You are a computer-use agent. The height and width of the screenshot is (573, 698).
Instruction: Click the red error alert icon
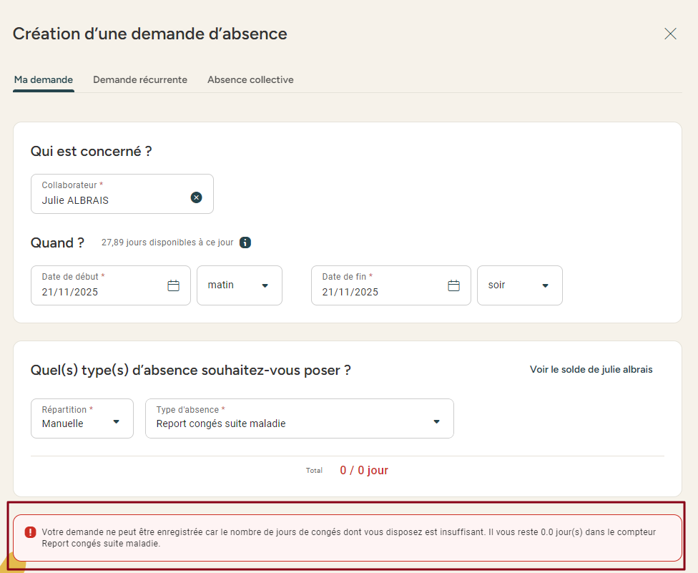click(x=30, y=532)
